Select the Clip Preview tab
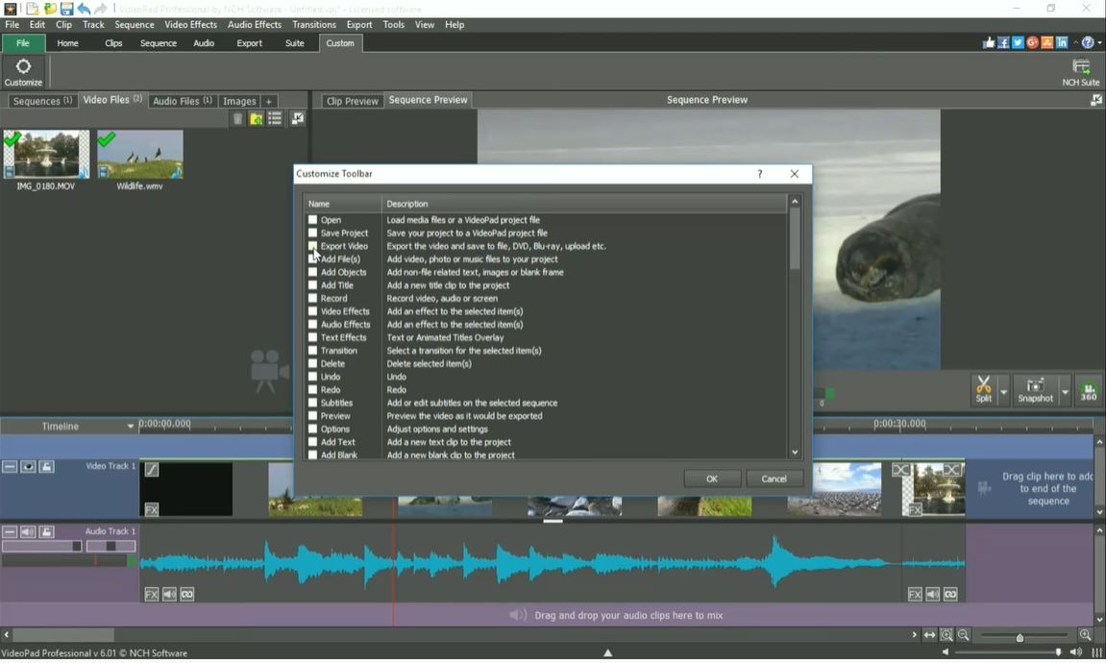 [x=352, y=101]
